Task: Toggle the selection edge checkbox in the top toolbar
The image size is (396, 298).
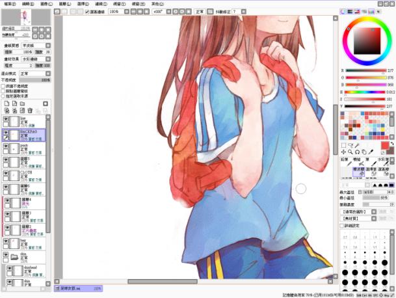Action: pyautogui.click(x=86, y=12)
